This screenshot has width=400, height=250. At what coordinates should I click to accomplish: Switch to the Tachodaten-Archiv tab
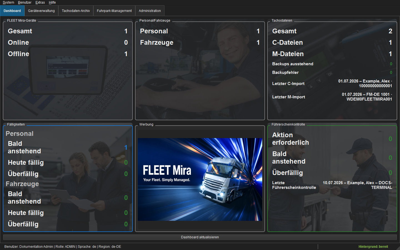click(76, 11)
